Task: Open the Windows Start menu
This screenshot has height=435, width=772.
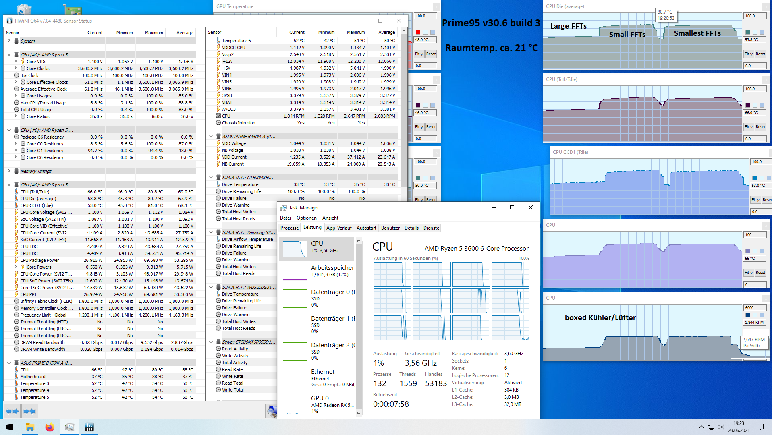Action: 10,427
